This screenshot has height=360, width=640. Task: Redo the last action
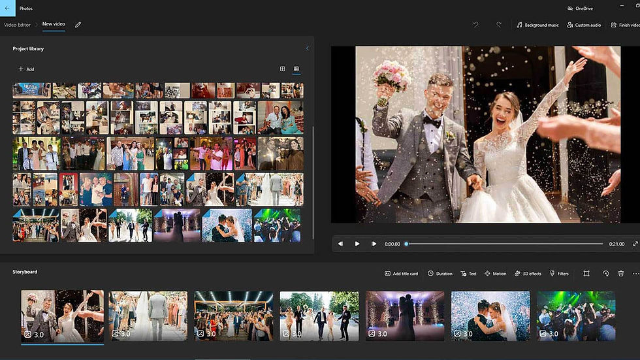(x=499, y=25)
